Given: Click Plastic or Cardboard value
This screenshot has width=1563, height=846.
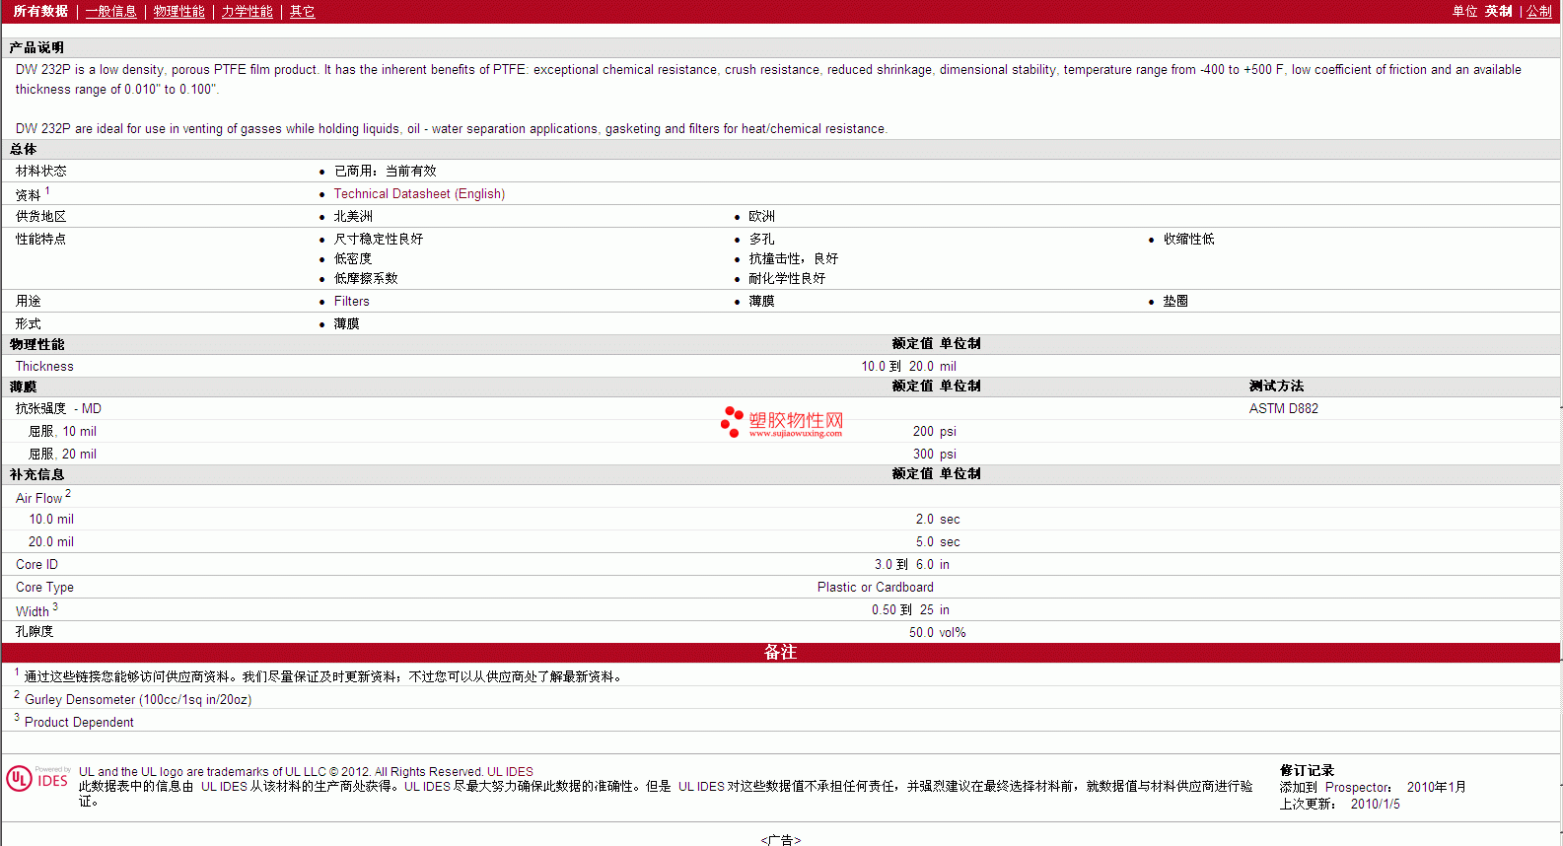Looking at the screenshot, I should coord(875,588).
